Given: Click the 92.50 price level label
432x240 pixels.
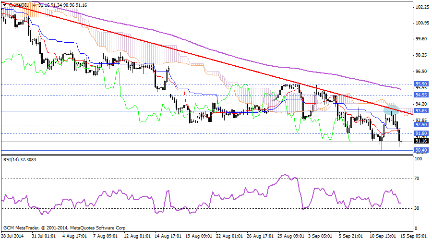Looking at the screenshot, I should pos(421,125).
